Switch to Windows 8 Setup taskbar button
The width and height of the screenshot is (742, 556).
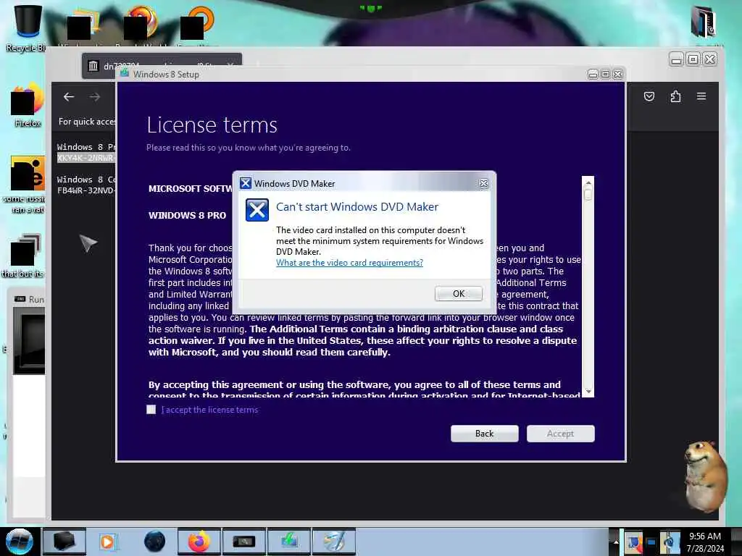click(289, 542)
